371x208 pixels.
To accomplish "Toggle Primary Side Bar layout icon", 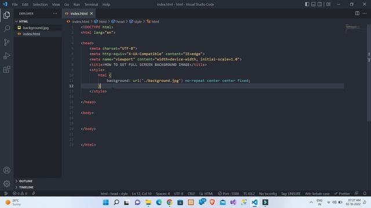I will point(307,4).
